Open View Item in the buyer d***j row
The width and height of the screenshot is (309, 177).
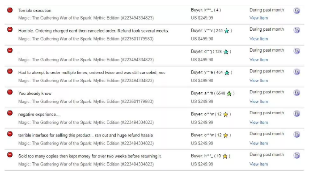click(258, 60)
